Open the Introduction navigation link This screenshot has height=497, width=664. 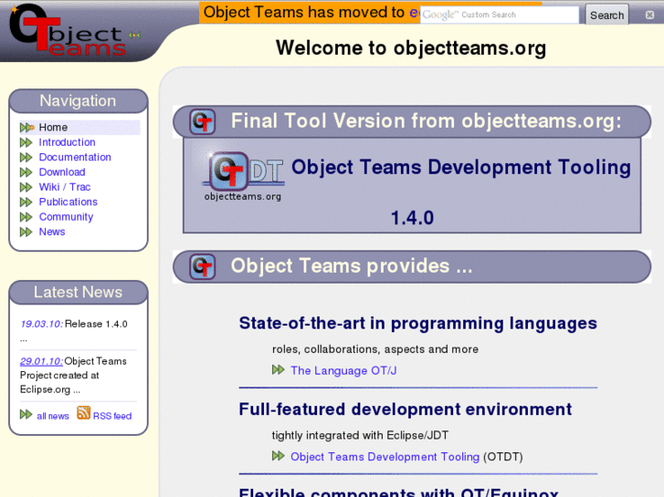[x=67, y=142]
